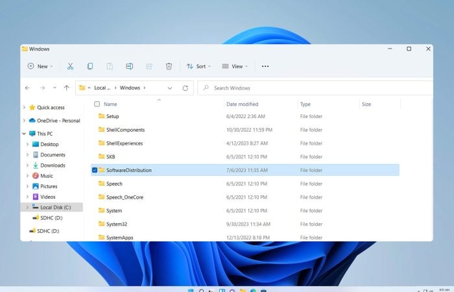Click the Share icon in toolbar

[149, 66]
